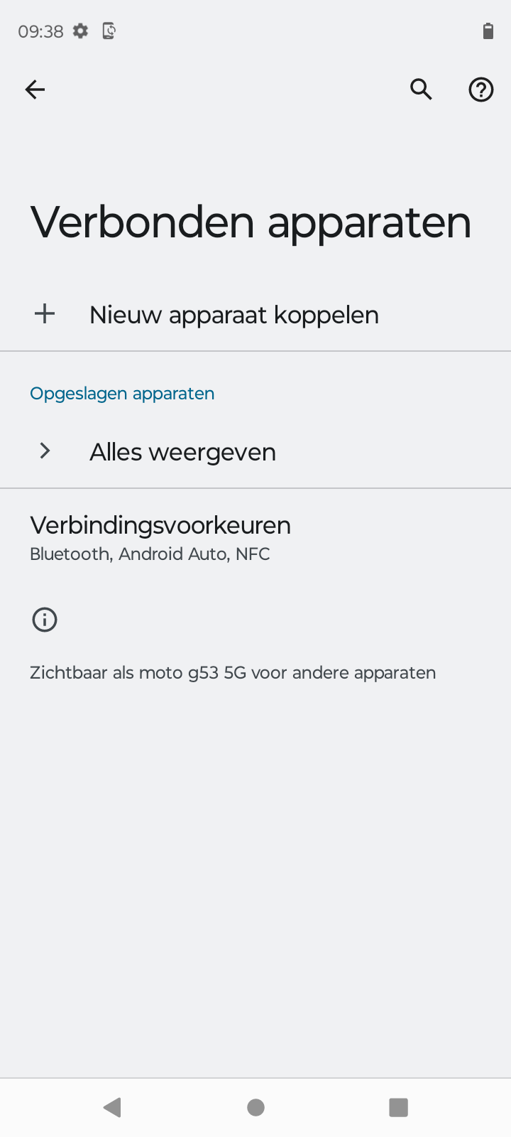Viewport: 511px width, 1137px height.
Task: Tap the 'Verbonden apparaten' page title
Action: pos(251,222)
